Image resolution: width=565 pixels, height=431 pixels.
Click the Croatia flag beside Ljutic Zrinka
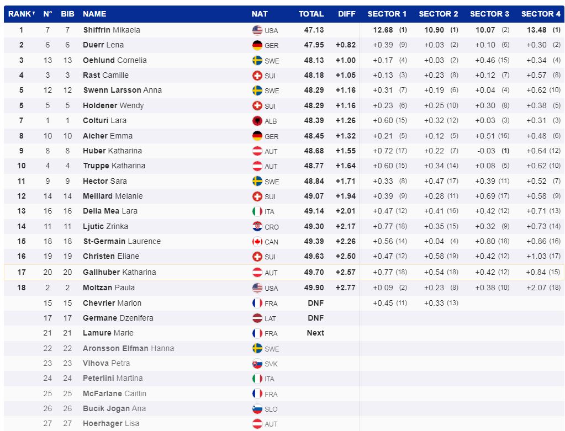click(257, 227)
